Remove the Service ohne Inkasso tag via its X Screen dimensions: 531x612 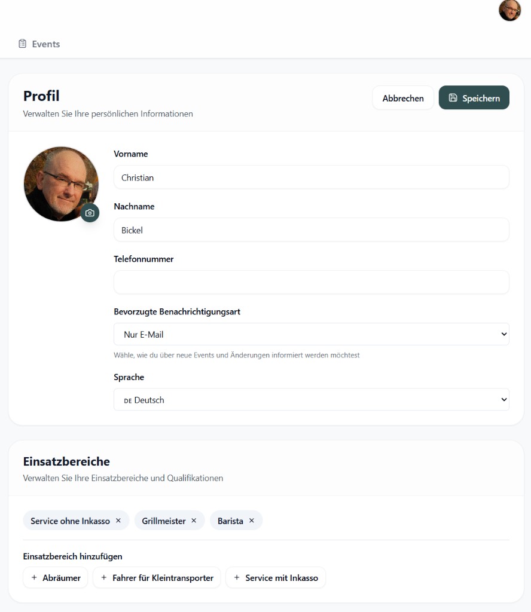(118, 520)
